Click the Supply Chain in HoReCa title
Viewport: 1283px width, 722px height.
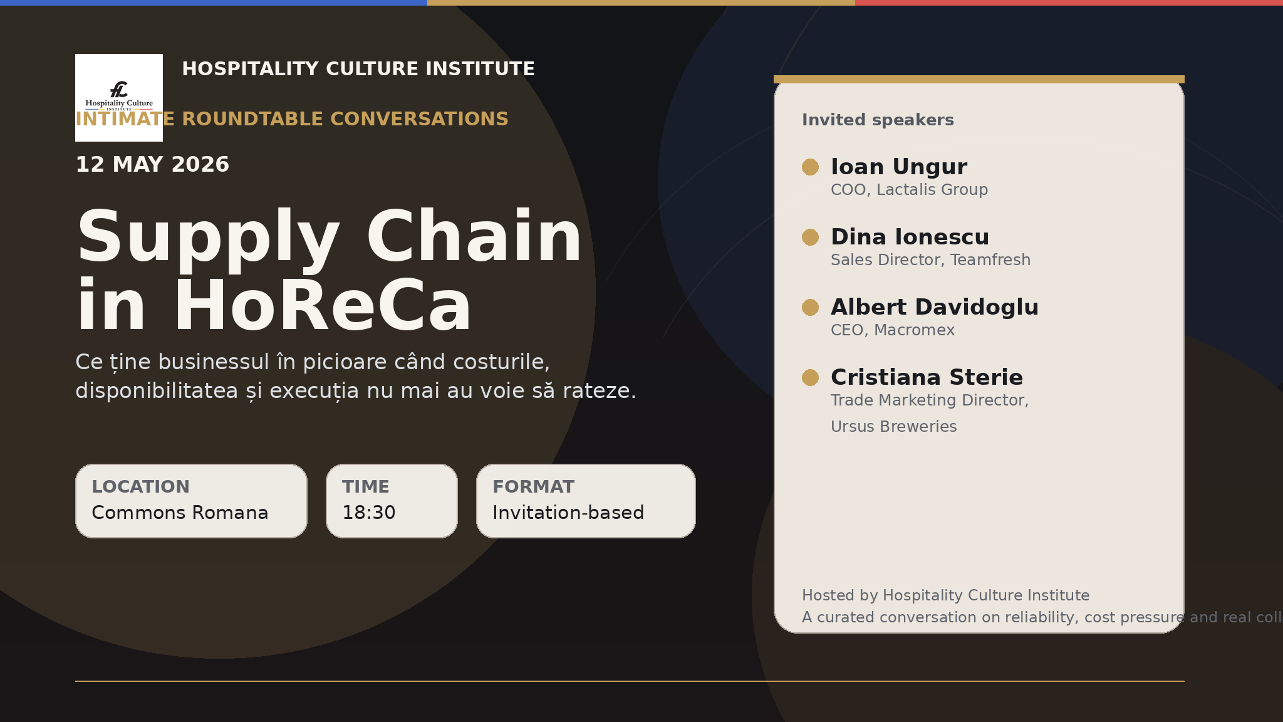(329, 271)
